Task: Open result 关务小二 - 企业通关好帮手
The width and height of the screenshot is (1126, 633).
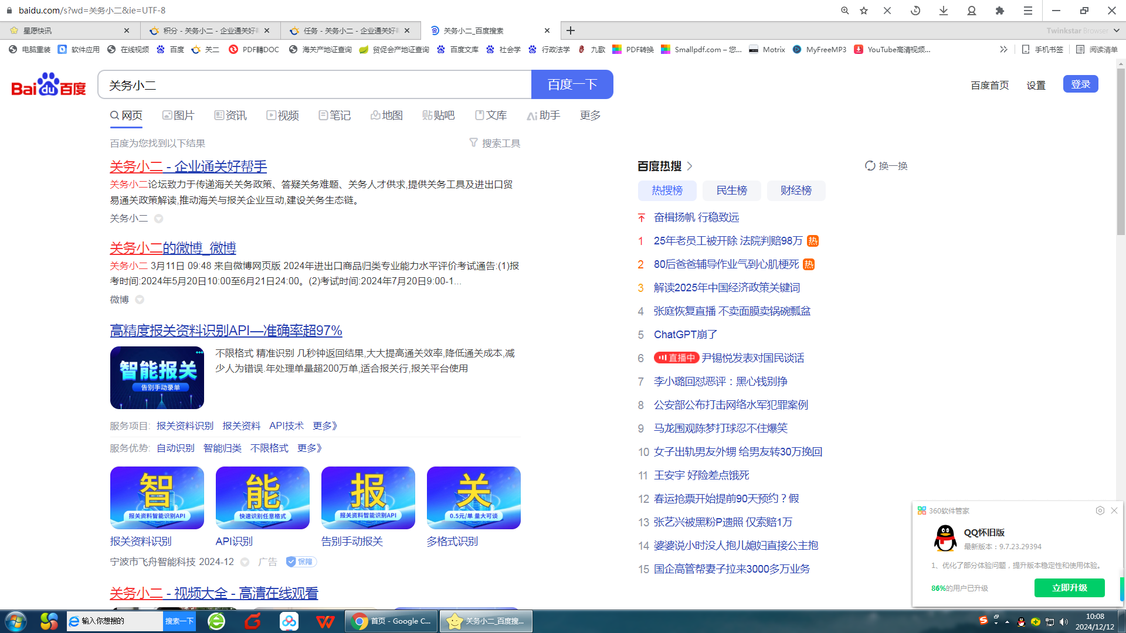Action: click(x=188, y=166)
